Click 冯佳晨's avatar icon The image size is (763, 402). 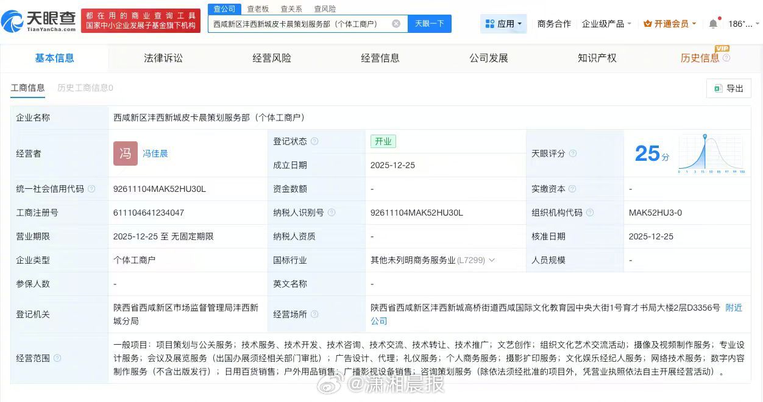click(x=125, y=153)
